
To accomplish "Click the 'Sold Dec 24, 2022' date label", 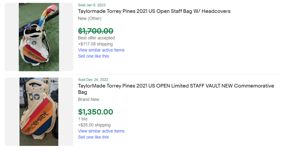I will [93, 80].
